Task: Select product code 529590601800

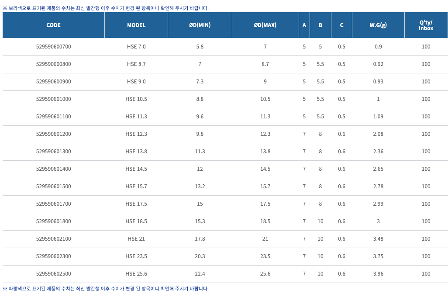Action: [53, 221]
